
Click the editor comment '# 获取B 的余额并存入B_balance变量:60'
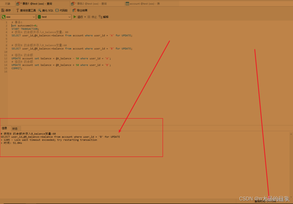(x=39, y=45)
